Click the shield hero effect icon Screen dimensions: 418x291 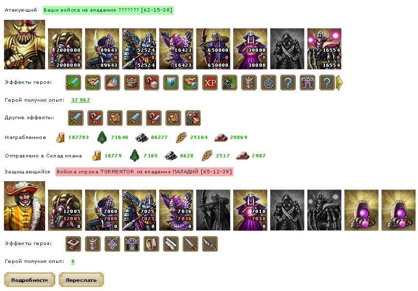[171, 83]
